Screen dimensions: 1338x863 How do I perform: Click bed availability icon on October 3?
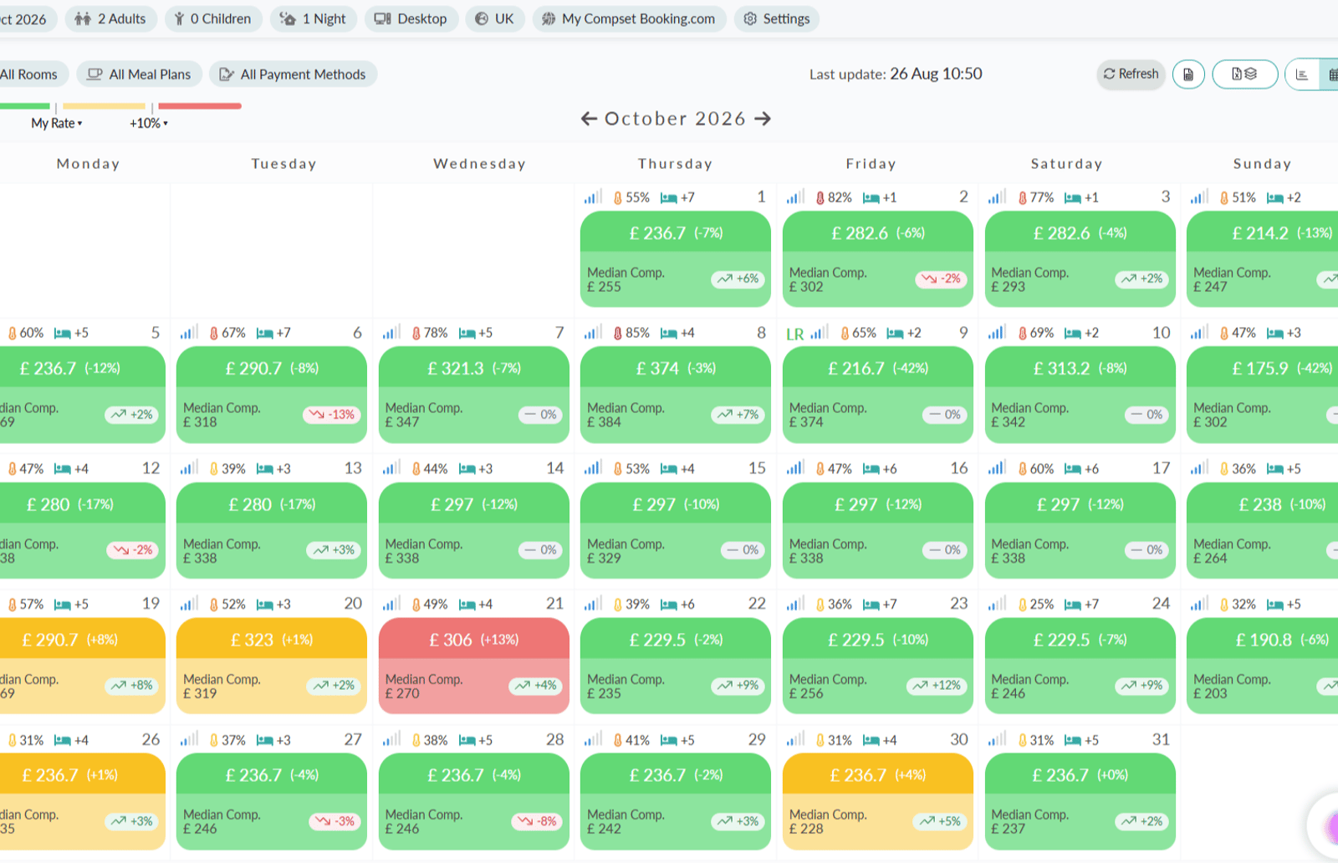tap(1073, 198)
